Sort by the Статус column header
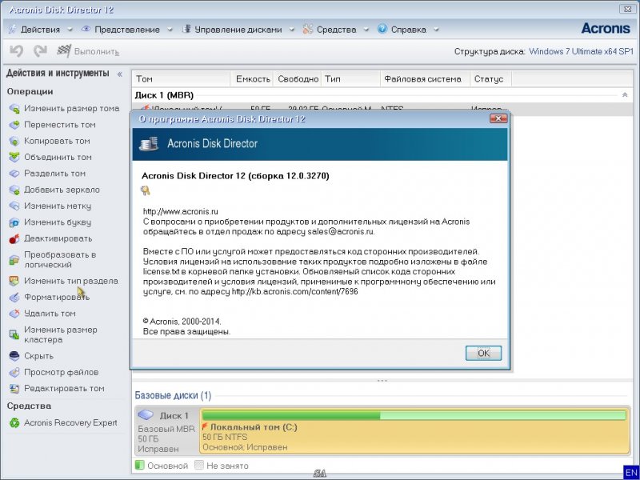 click(x=490, y=78)
